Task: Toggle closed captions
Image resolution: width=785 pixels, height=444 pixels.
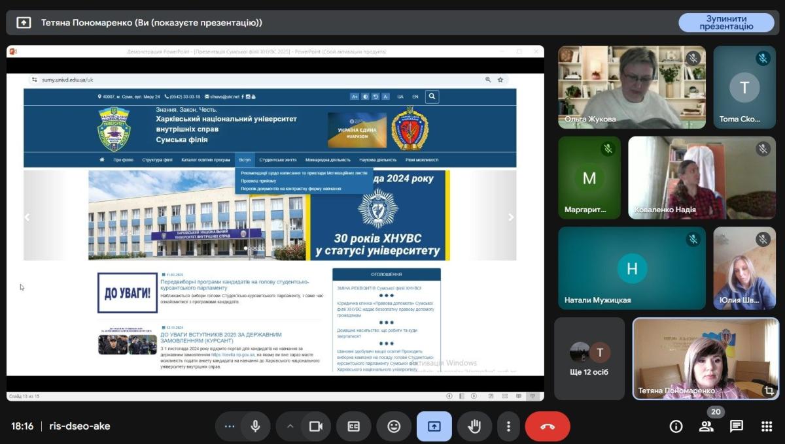Action: [353, 426]
